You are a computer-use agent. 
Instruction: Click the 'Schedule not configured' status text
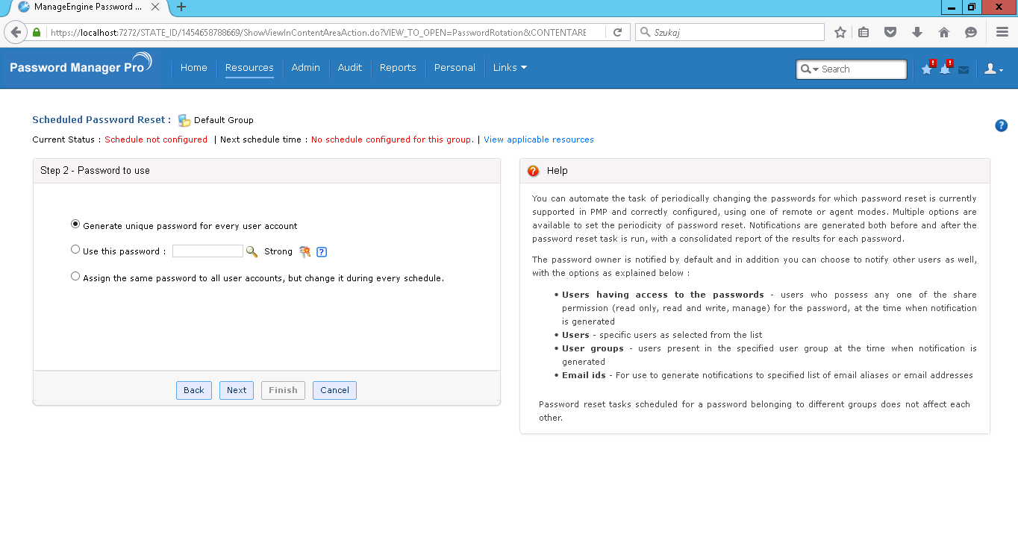(x=156, y=139)
